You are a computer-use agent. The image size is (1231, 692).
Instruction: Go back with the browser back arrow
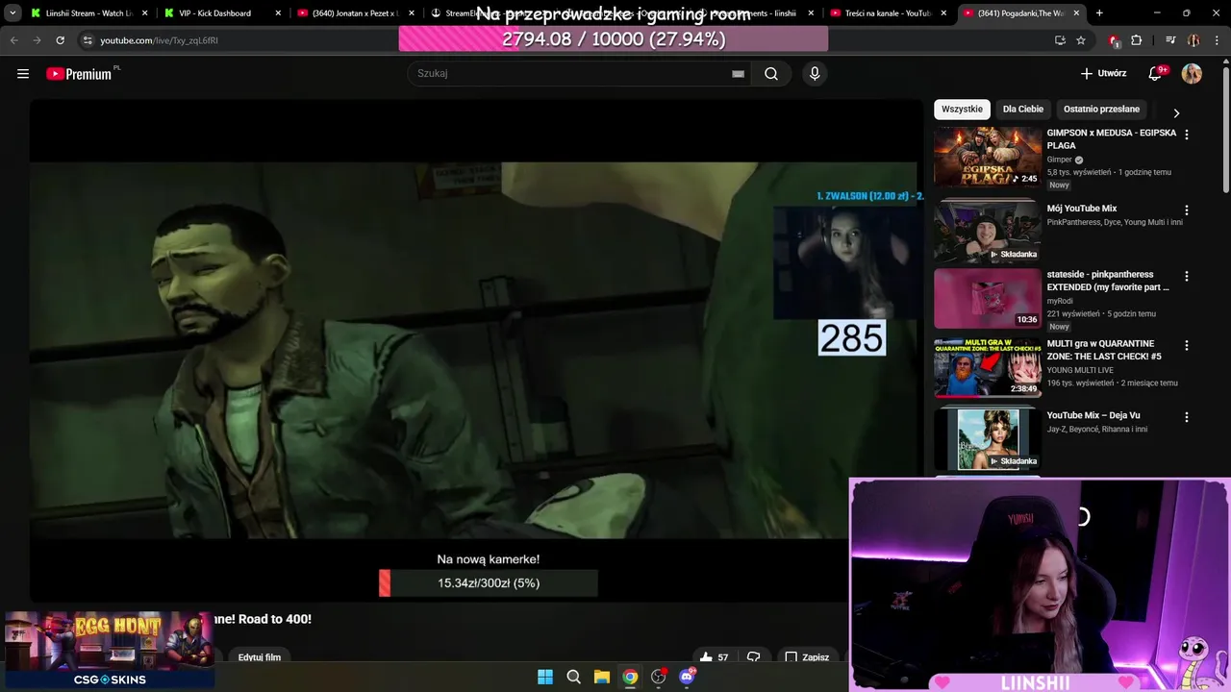tap(14, 40)
